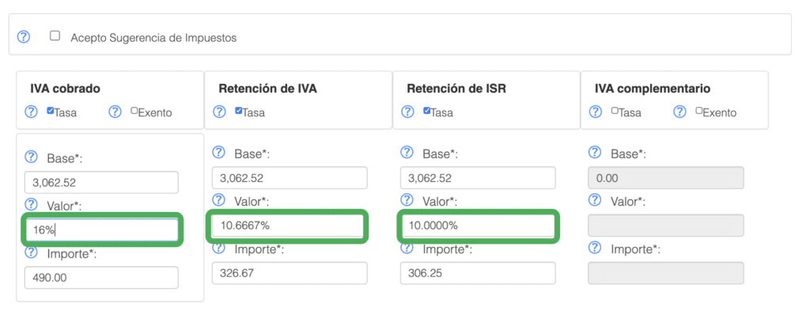The width and height of the screenshot is (810, 319).
Task: Click Retención de IVA Valor field 10.6667%
Action: point(287,226)
